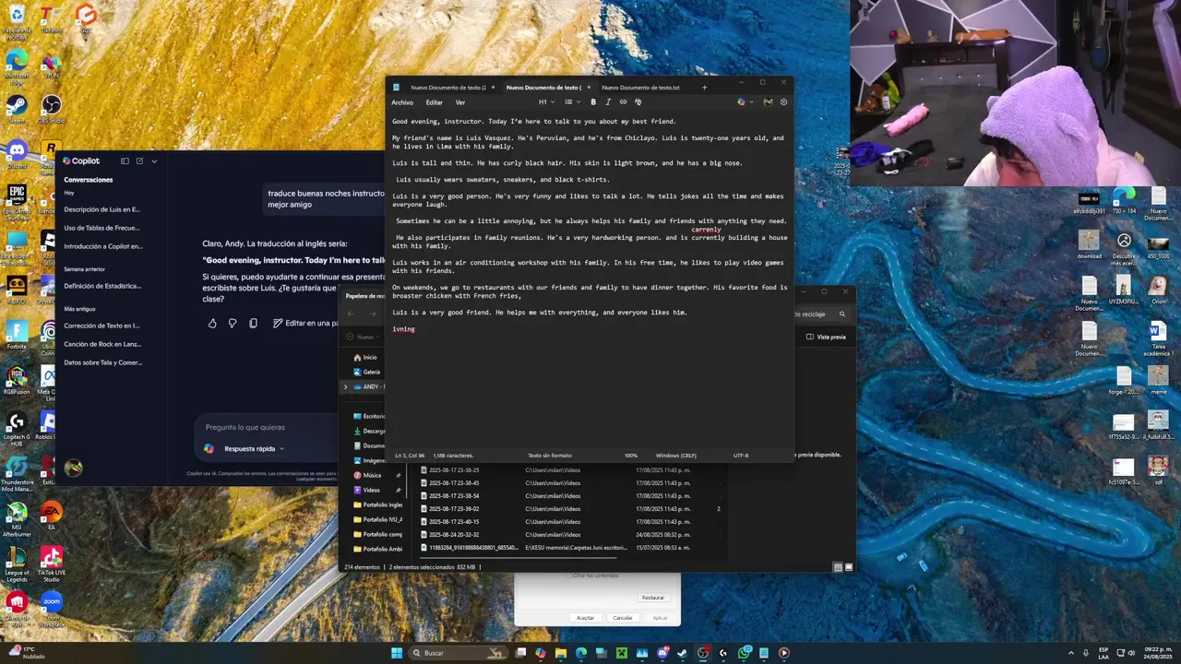Open conversation Descripción de Luis
Screen dimensions: 1181x664
click(102, 209)
